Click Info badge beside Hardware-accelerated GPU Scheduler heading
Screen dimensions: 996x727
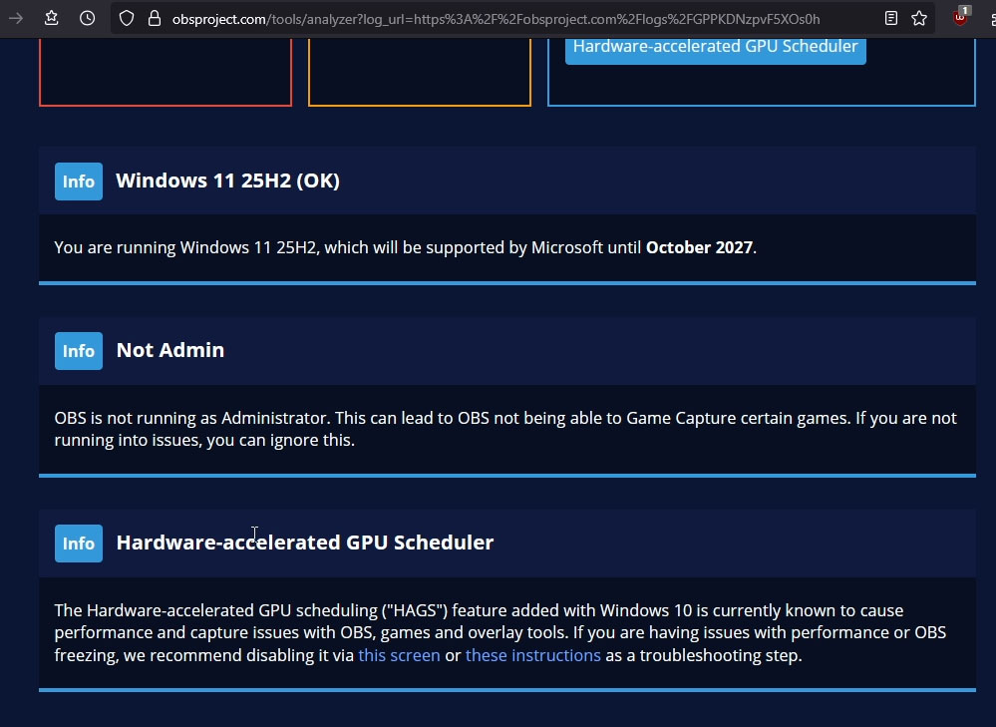tap(79, 544)
